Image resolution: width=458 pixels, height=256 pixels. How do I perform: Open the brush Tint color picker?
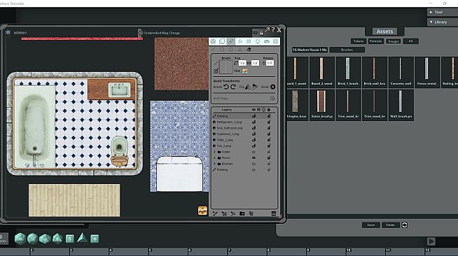[245, 71]
